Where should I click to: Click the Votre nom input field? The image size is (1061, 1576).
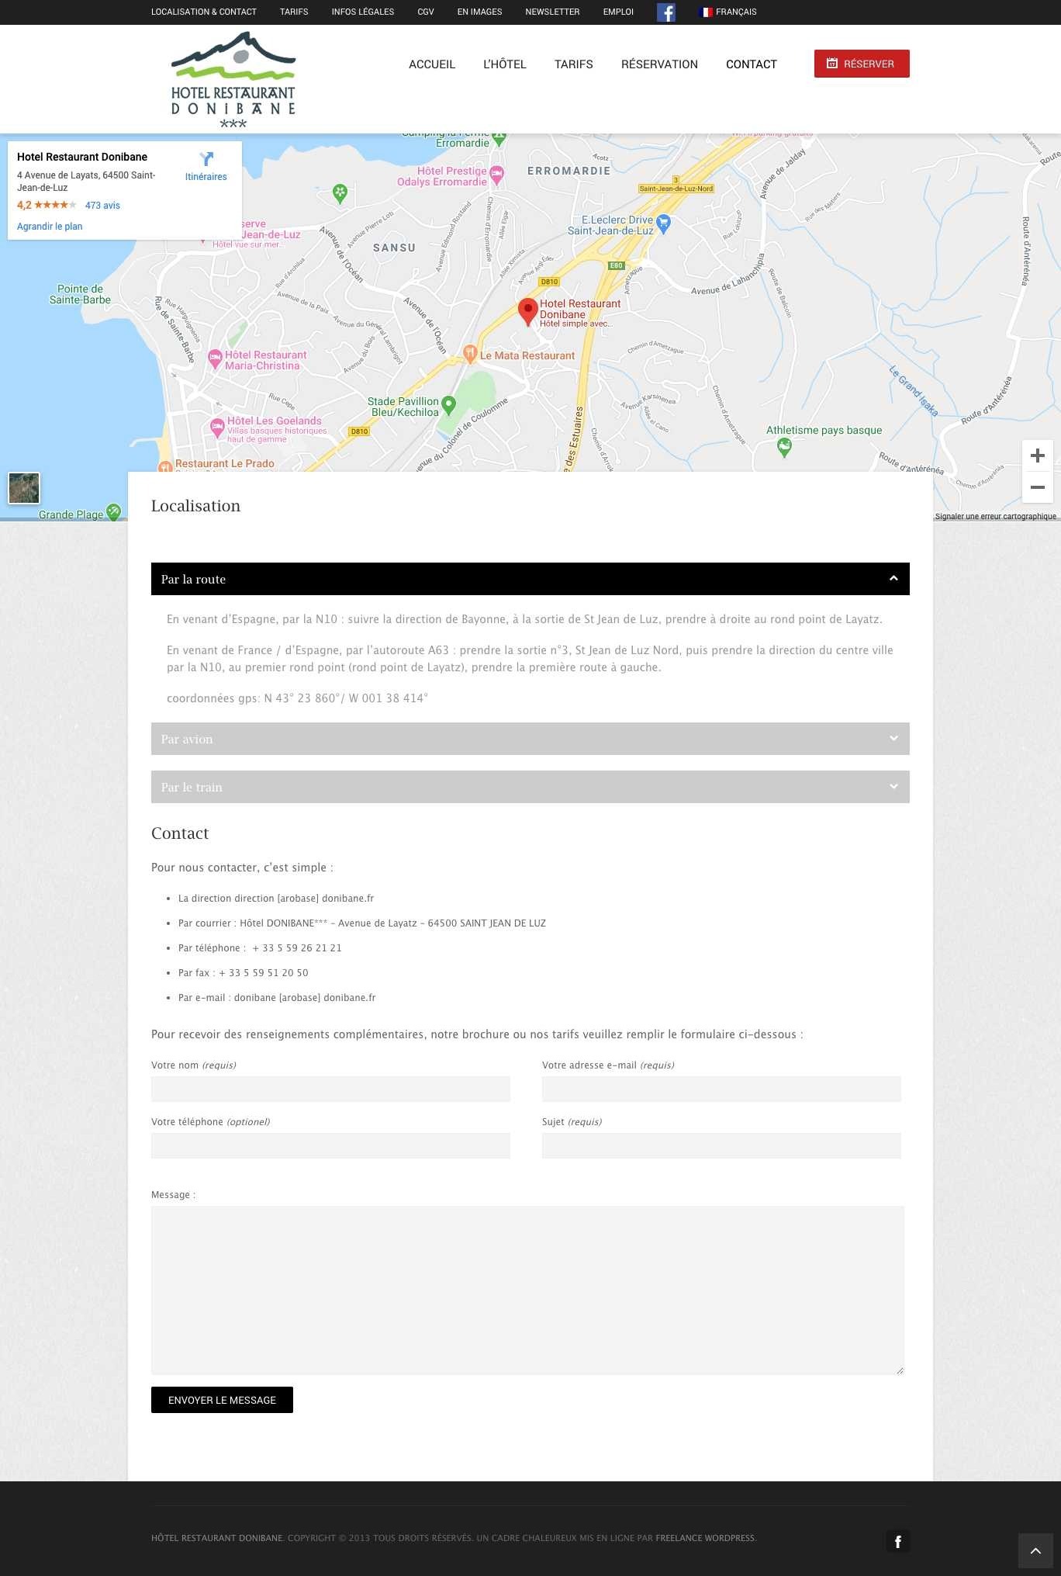coord(330,1089)
